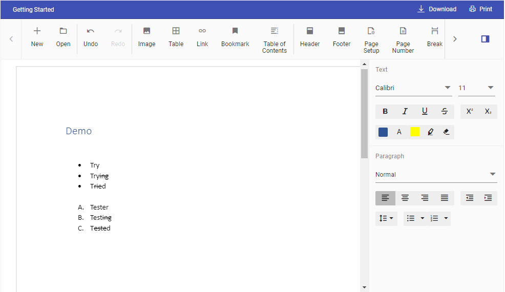Insert a table from the toolbar

(x=176, y=37)
